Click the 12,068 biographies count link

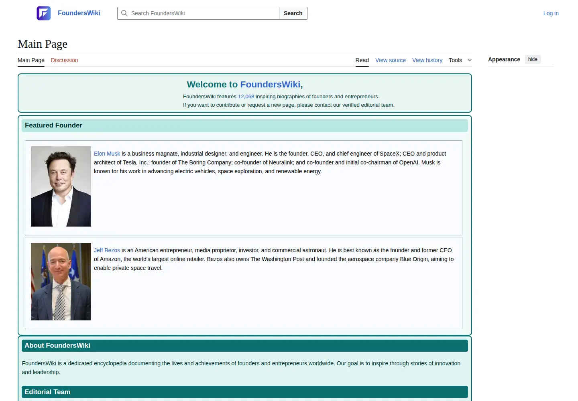click(246, 97)
